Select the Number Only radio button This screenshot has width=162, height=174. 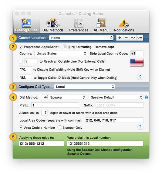60,127
